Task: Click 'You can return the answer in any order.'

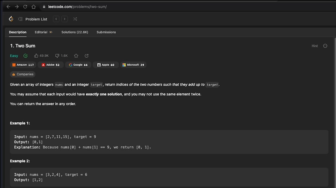Action: click(x=43, y=104)
